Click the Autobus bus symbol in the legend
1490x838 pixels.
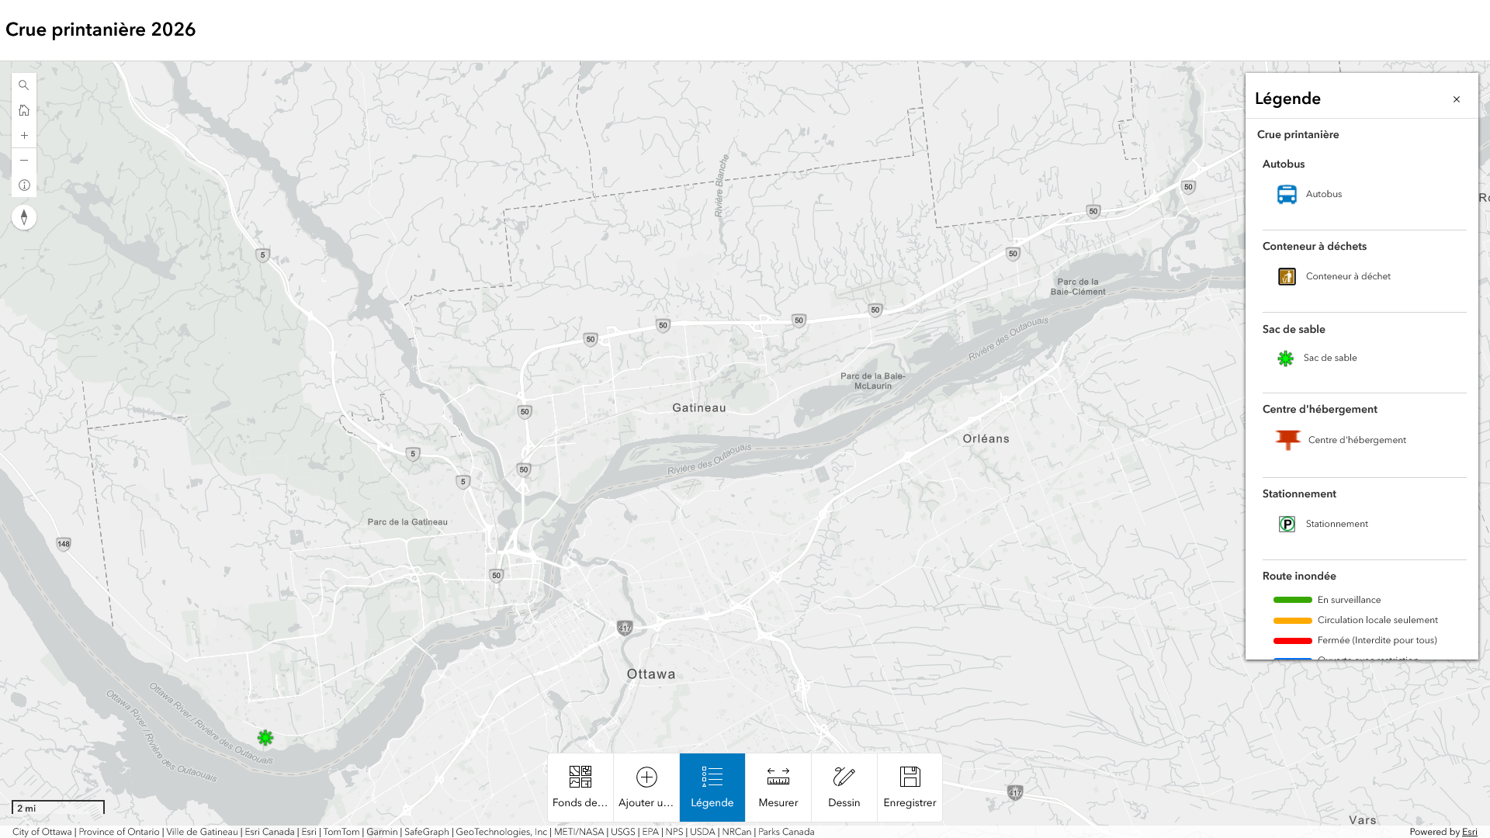pos(1287,194)
